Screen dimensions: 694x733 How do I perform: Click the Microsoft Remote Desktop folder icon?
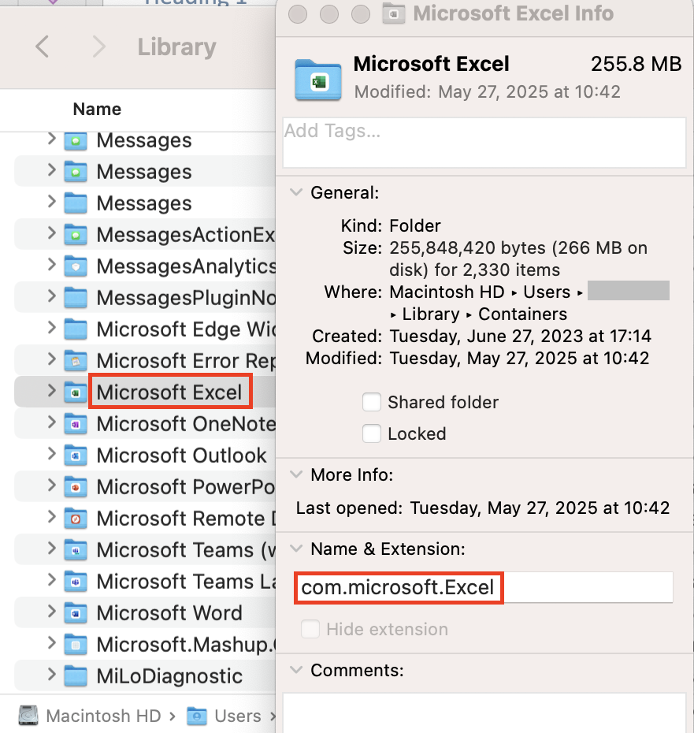[76, 519]
